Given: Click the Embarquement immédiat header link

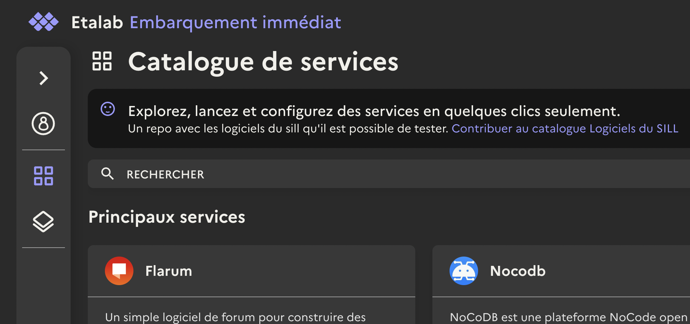Looking at the screenshot, I should (x=235, y=22).
